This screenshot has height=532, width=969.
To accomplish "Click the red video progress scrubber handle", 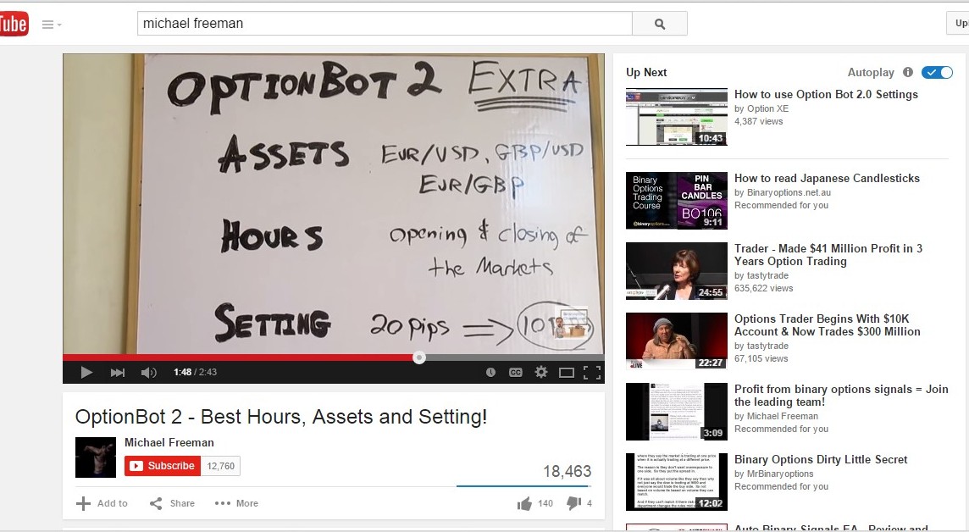I will coord(419,357).
